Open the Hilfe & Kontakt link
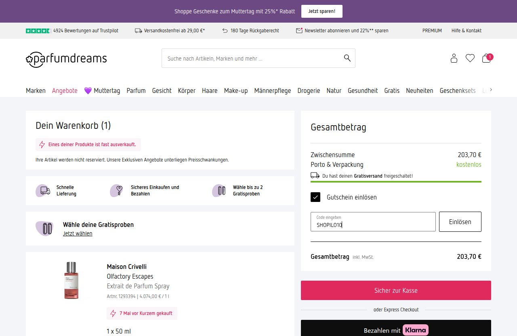517x336 pixels. click(467, 31)
